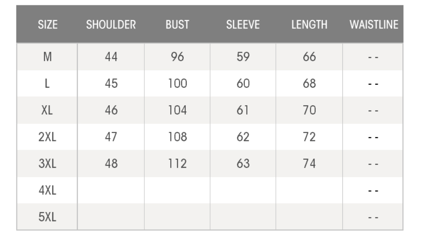The height and width of the screenshot is (233, 423).
Task: Click the shoulder value 45
Action: click(111, 84)
